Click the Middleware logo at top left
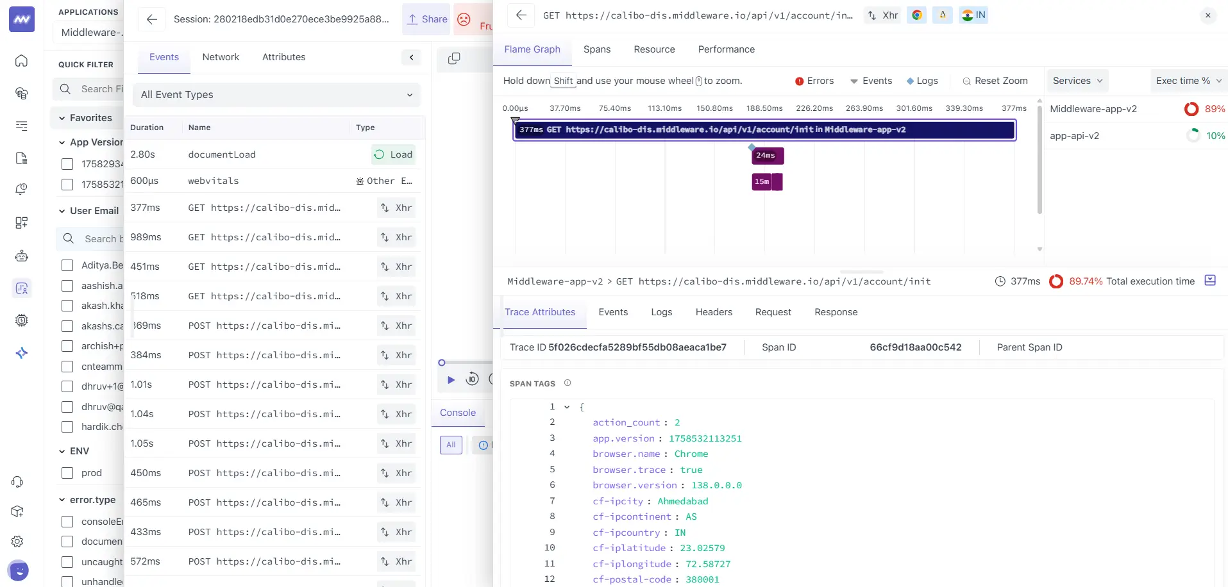Viewport: 1228px width, 587px height. (x=21, y=19)
